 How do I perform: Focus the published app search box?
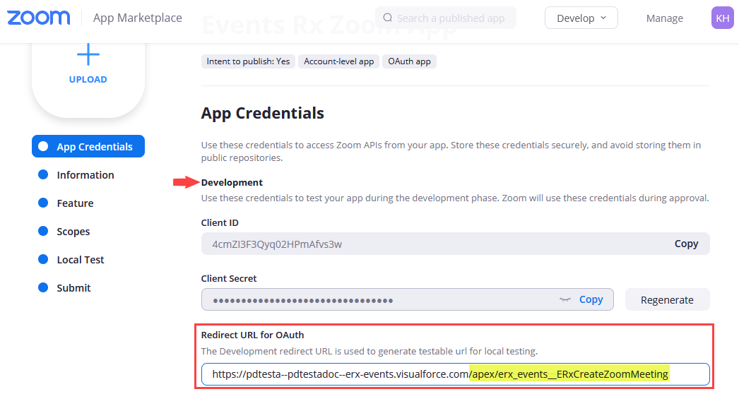coord(452,18)
